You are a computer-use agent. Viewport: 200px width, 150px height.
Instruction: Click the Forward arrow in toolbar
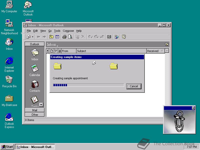click(x=44, y=37)
